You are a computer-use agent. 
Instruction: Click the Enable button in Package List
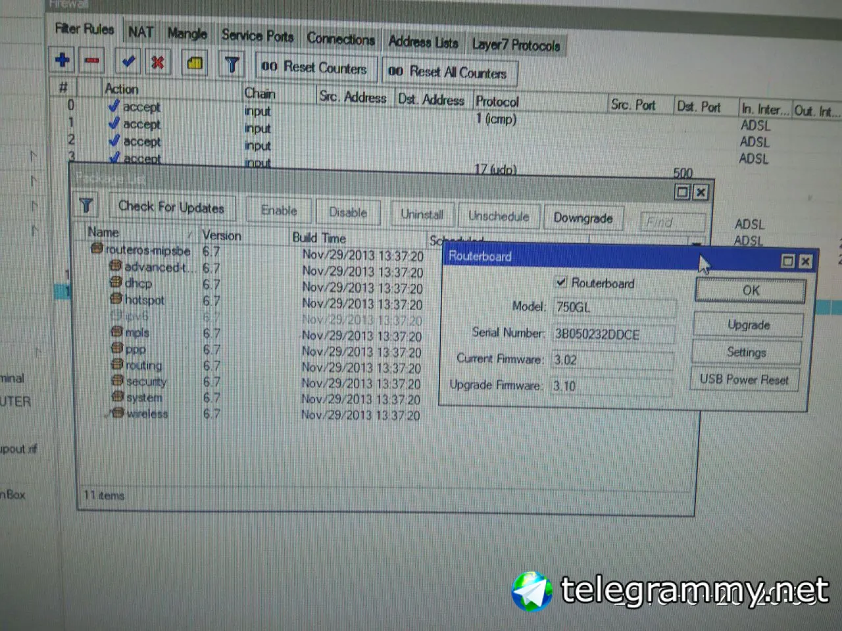tap(279, 210)
